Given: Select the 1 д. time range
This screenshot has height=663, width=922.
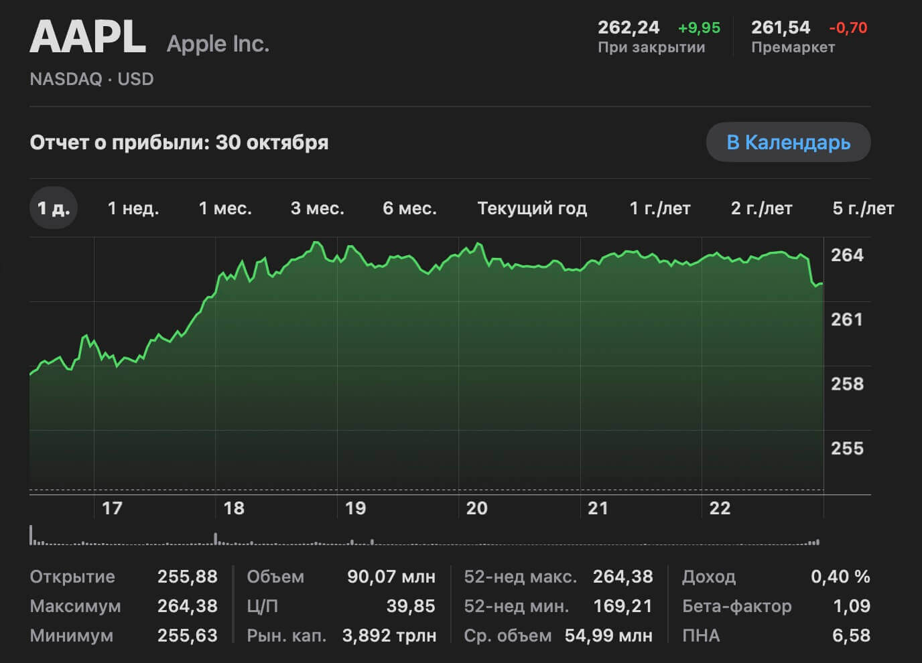Looking at the screenshot, I should click(54, 208).
